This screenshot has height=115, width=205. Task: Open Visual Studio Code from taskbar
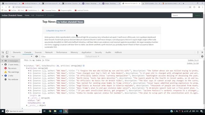(60, 111)
